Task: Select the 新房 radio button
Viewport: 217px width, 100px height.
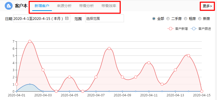Action: 199,19
